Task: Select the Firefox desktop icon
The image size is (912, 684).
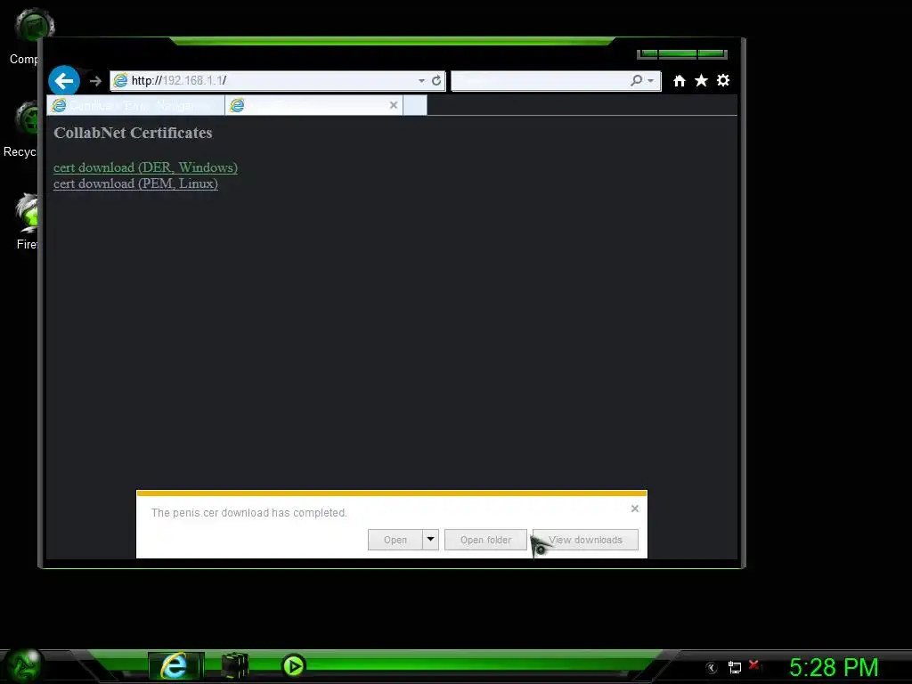Action: (x=27, y=222)
